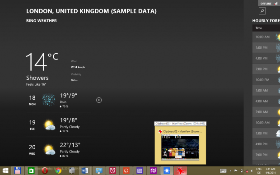Screen dimensions: 280x175
Task: Select the first 1:00 PM hourly row
Action: point(266,48)
